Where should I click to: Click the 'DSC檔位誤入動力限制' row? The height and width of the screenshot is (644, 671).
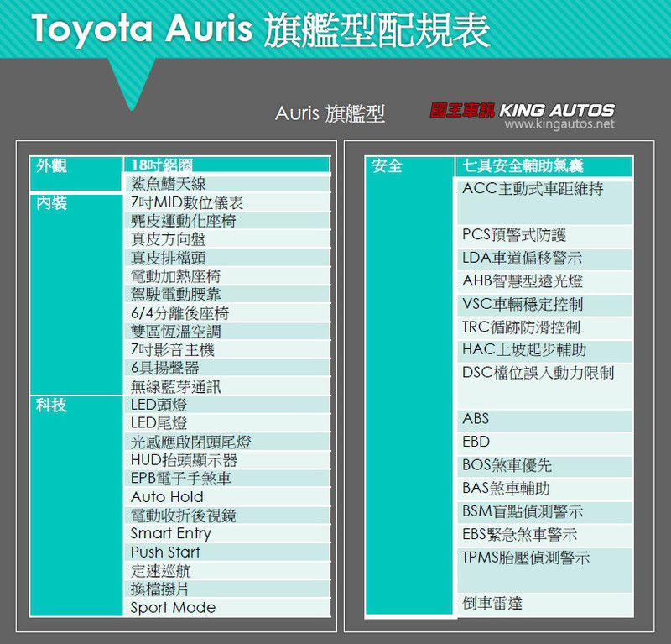(544, 386)
